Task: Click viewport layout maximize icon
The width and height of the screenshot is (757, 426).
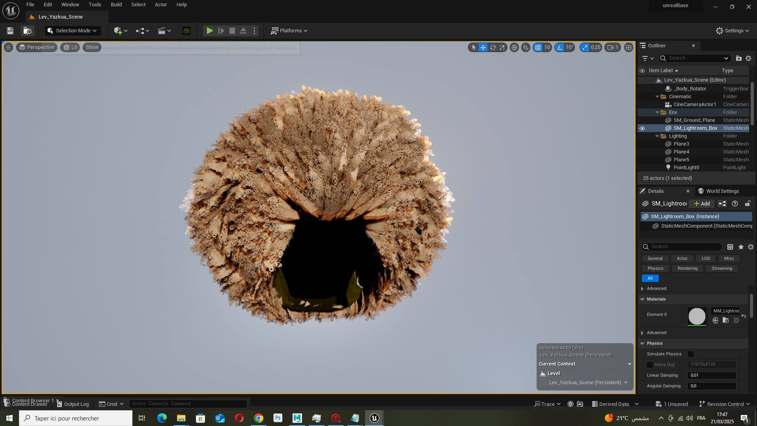Action: pyautogui.click(x=629, y=47)
